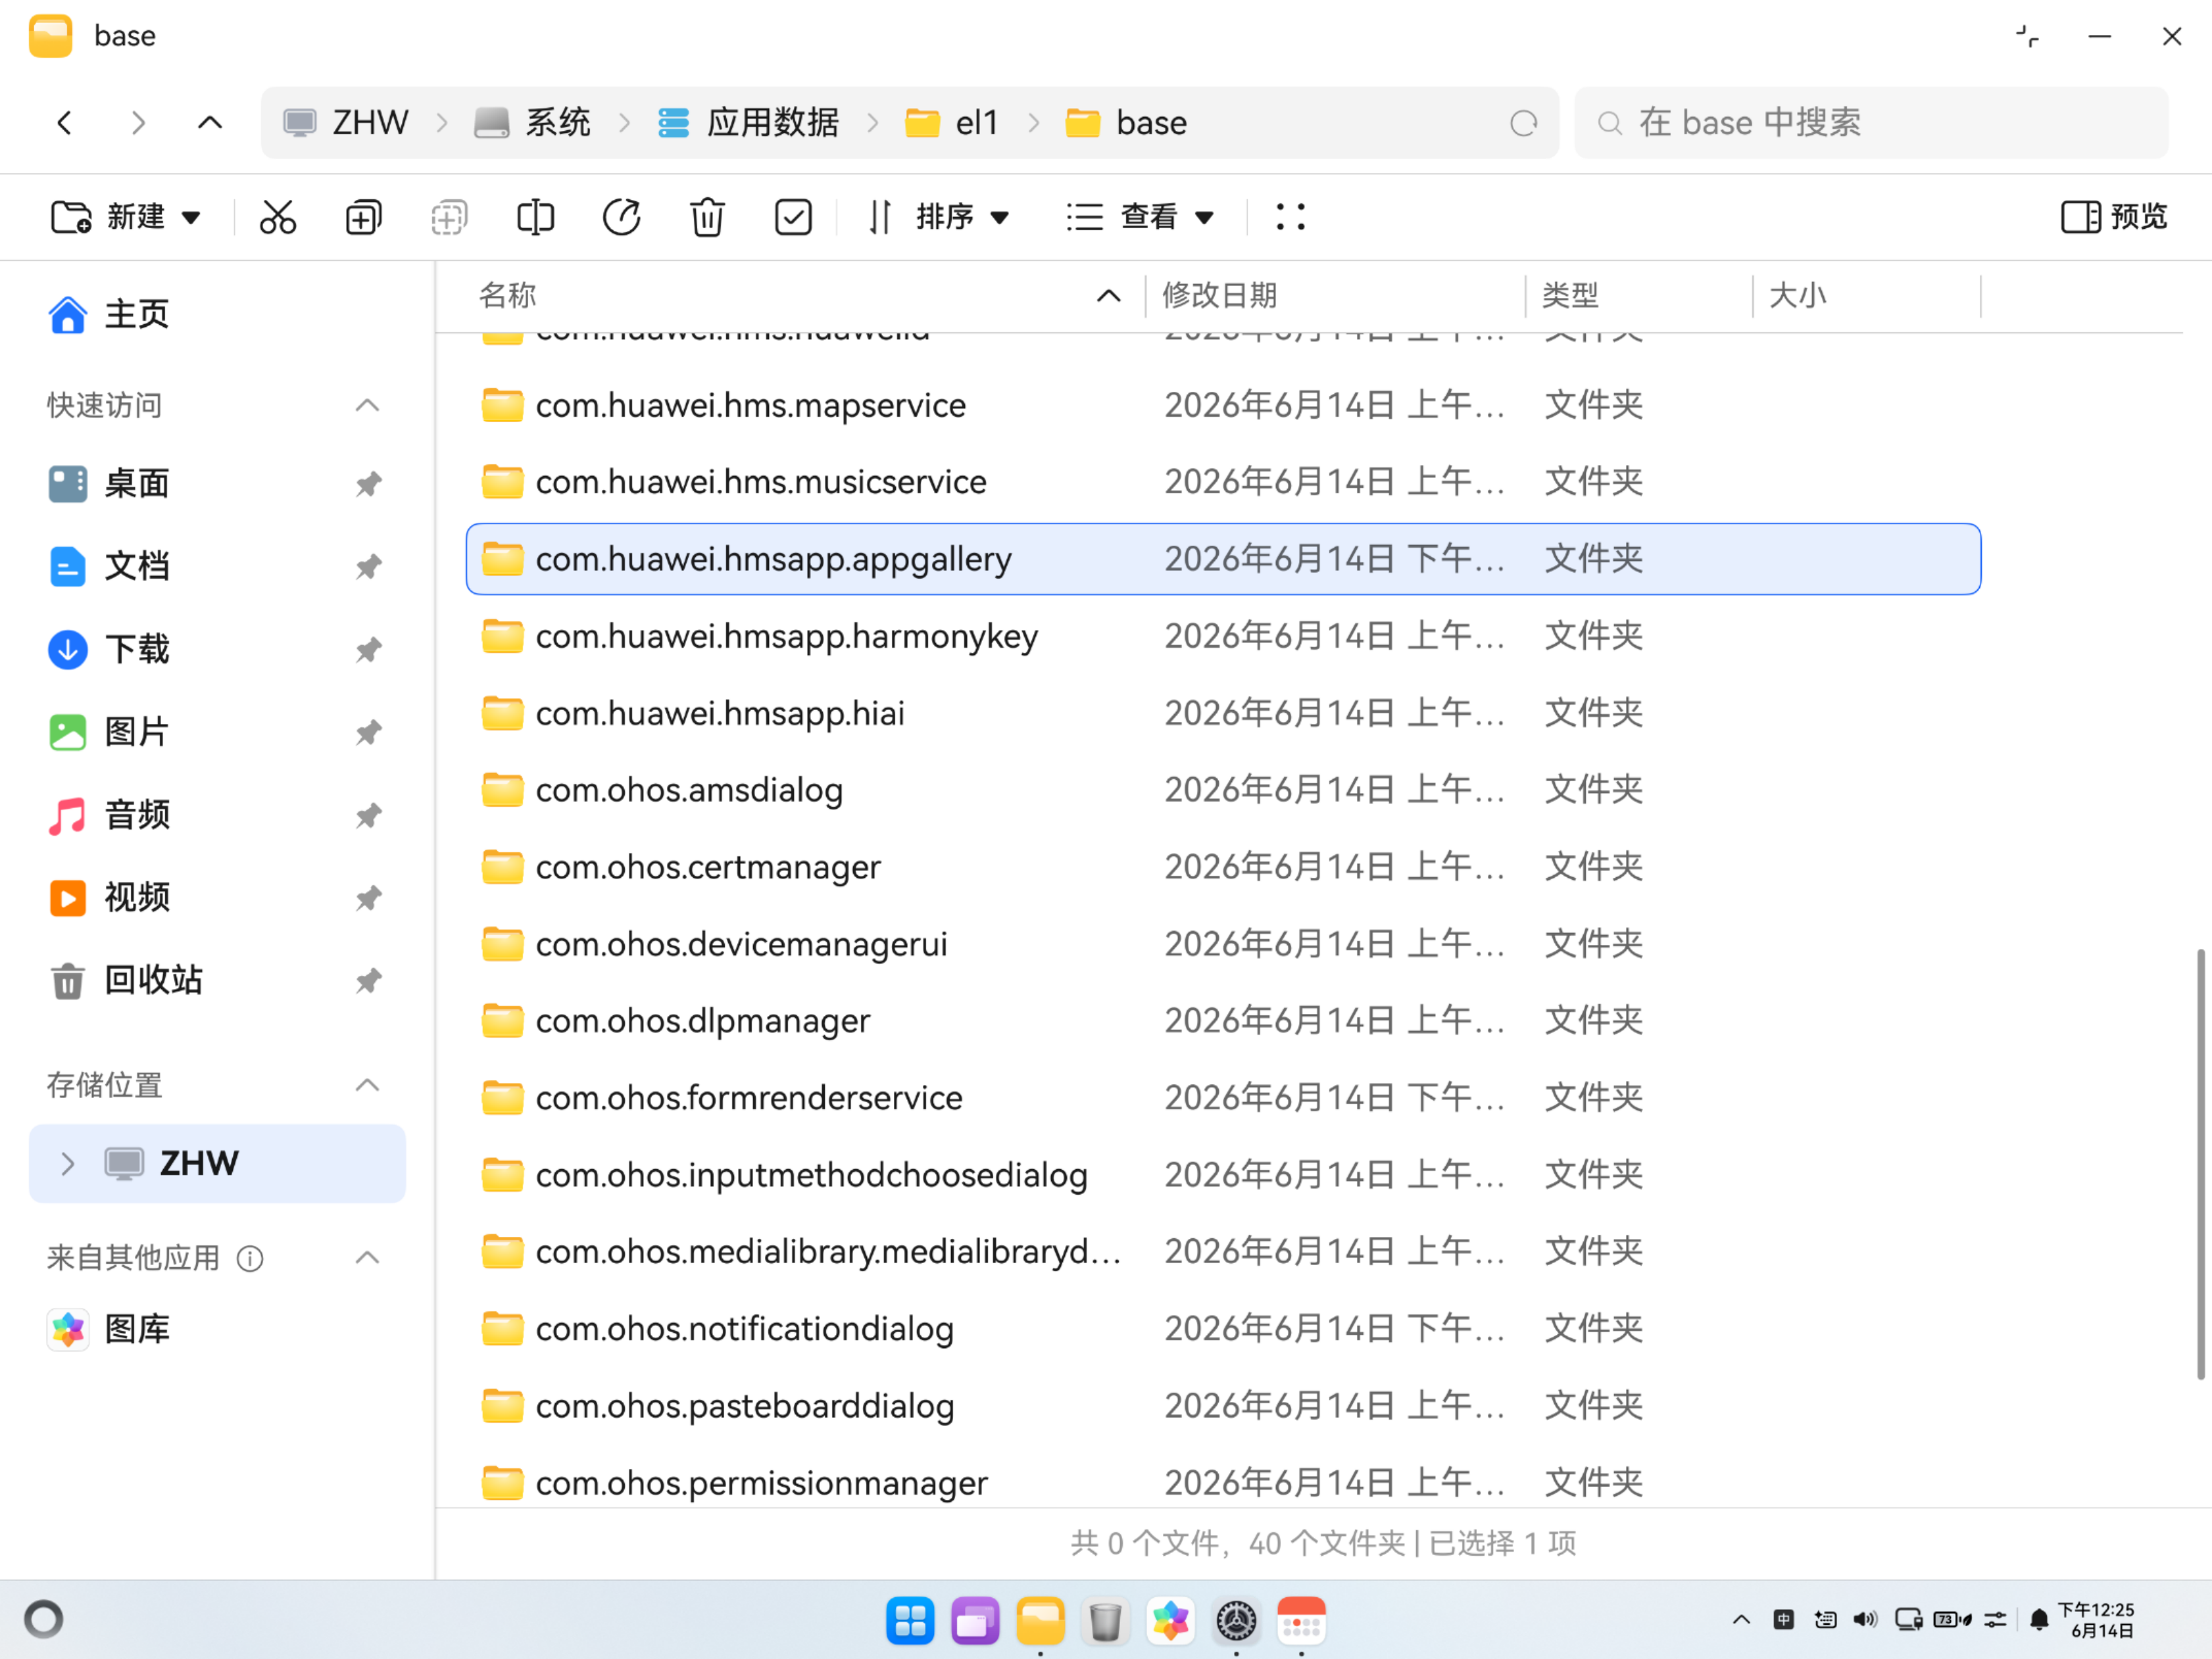Click the 修改日期 column header
2212x1659 pixels.
1219,296
